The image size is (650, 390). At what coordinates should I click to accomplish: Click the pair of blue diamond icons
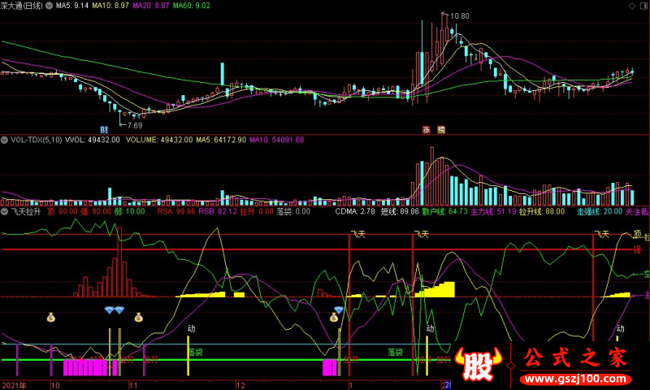coord(114,310)
